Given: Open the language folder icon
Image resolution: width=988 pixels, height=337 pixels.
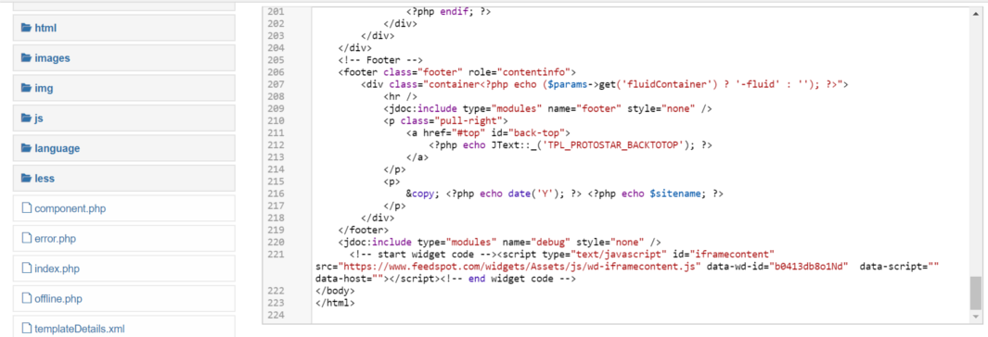Looking at the screenshot, I should (26, 148).
